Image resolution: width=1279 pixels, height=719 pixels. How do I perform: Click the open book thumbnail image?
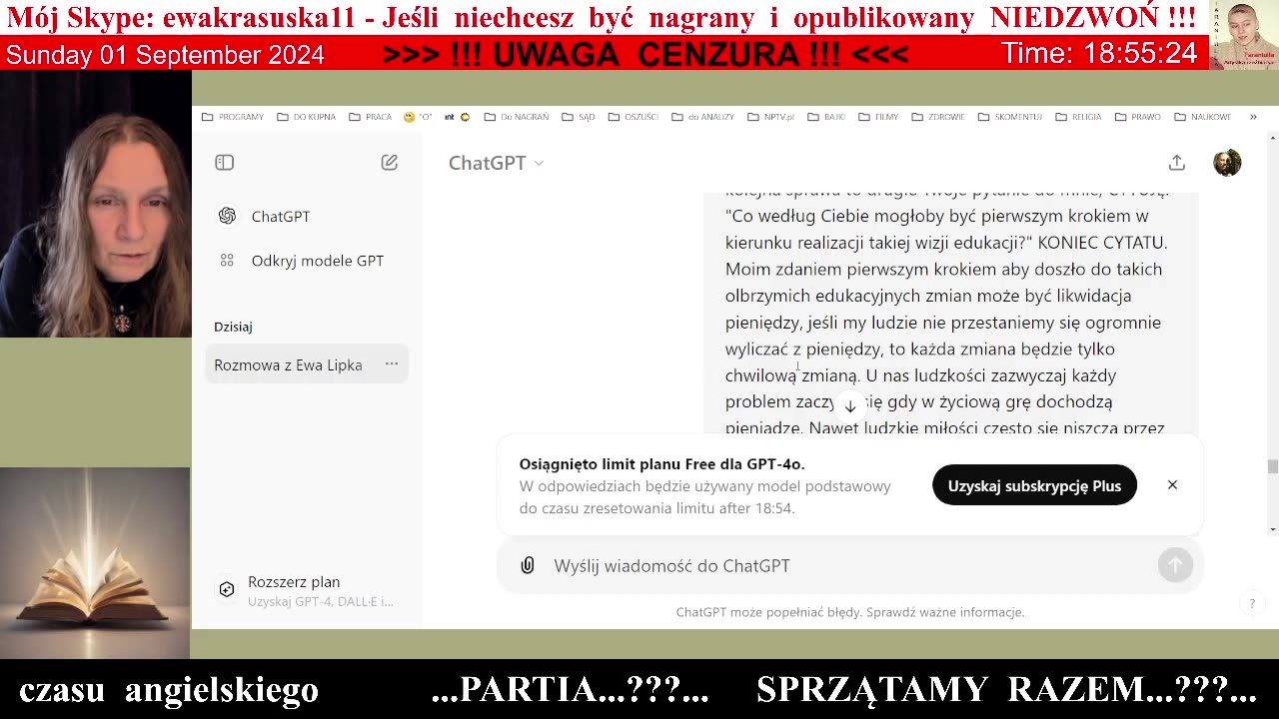coord(95,563)
